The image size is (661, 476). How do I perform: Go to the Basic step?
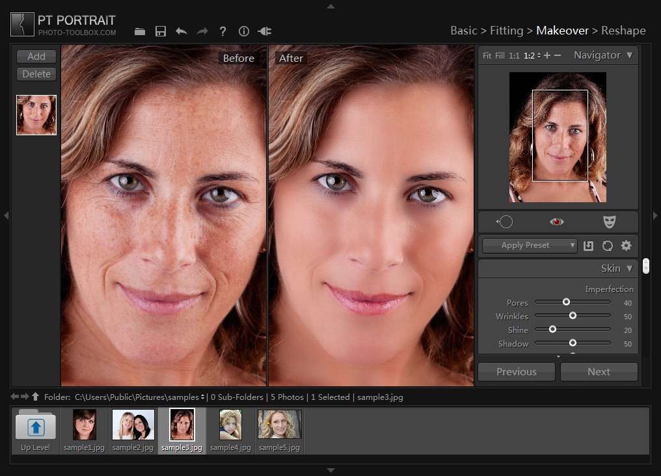464,31
